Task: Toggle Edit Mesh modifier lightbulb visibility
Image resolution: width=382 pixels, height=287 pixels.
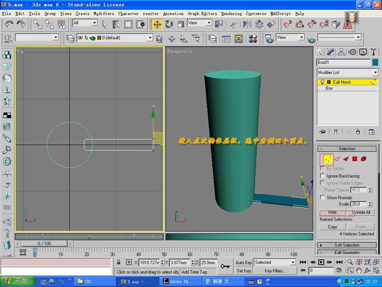Action: tap(322, 82)
